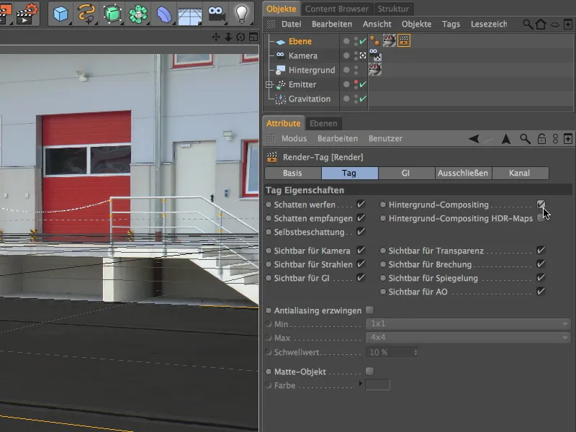Disable Hintergrund-Compositing
The height and width of the screenshot is (432, 576).
click(541, 204)
